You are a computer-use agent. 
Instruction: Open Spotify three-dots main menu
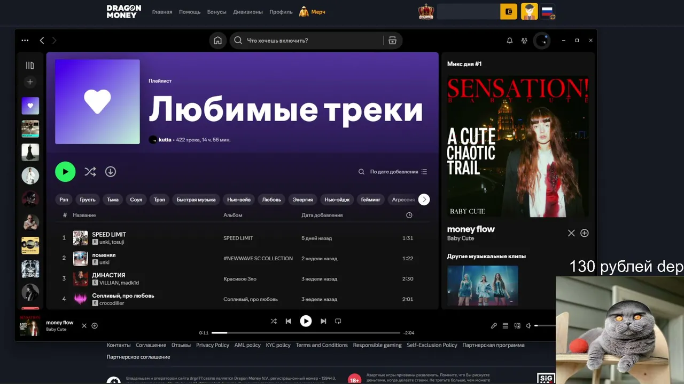click(x=25, y=41)
